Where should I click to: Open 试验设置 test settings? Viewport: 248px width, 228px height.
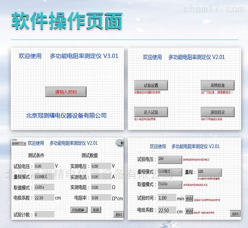(x=151, y=85)
